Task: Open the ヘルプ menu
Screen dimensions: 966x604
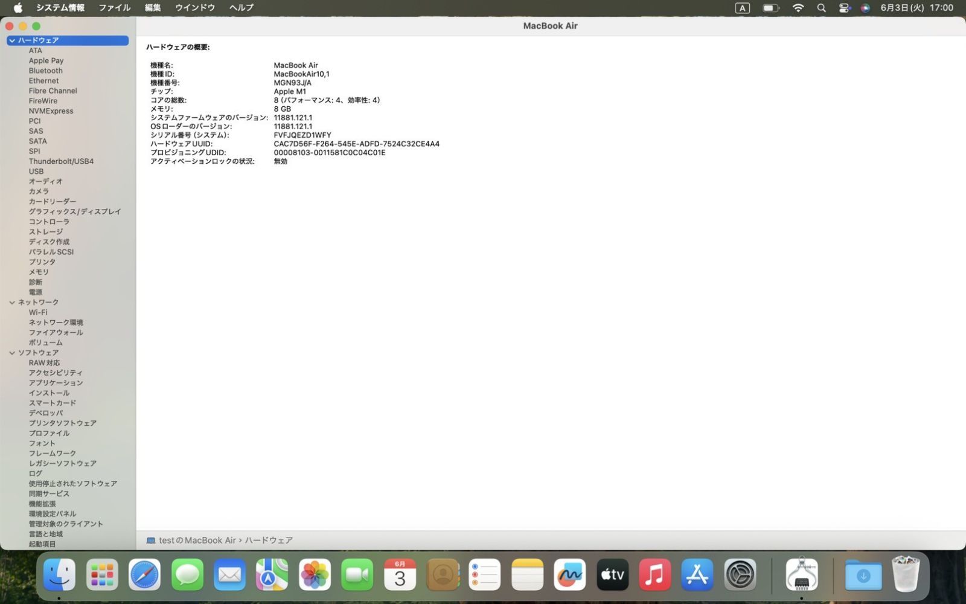Action: pyautogui.click(x=241, y=8)
